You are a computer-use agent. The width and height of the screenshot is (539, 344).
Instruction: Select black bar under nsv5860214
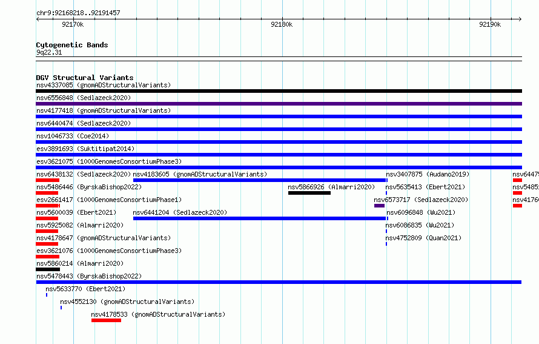click(x=48, y=269)
